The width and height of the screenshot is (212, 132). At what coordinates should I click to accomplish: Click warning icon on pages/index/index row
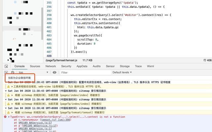8,95
